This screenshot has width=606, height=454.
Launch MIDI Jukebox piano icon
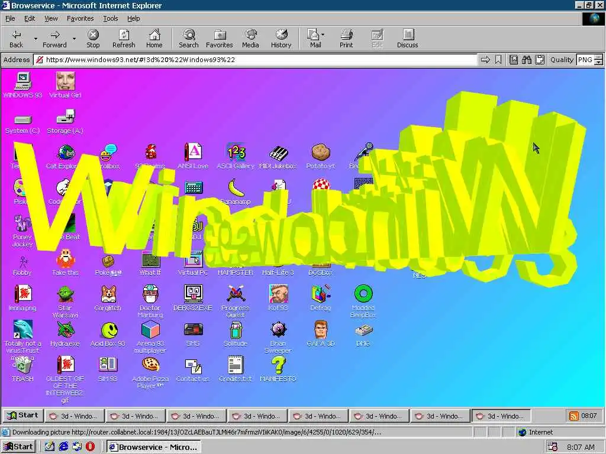click(x=278, y=156)
